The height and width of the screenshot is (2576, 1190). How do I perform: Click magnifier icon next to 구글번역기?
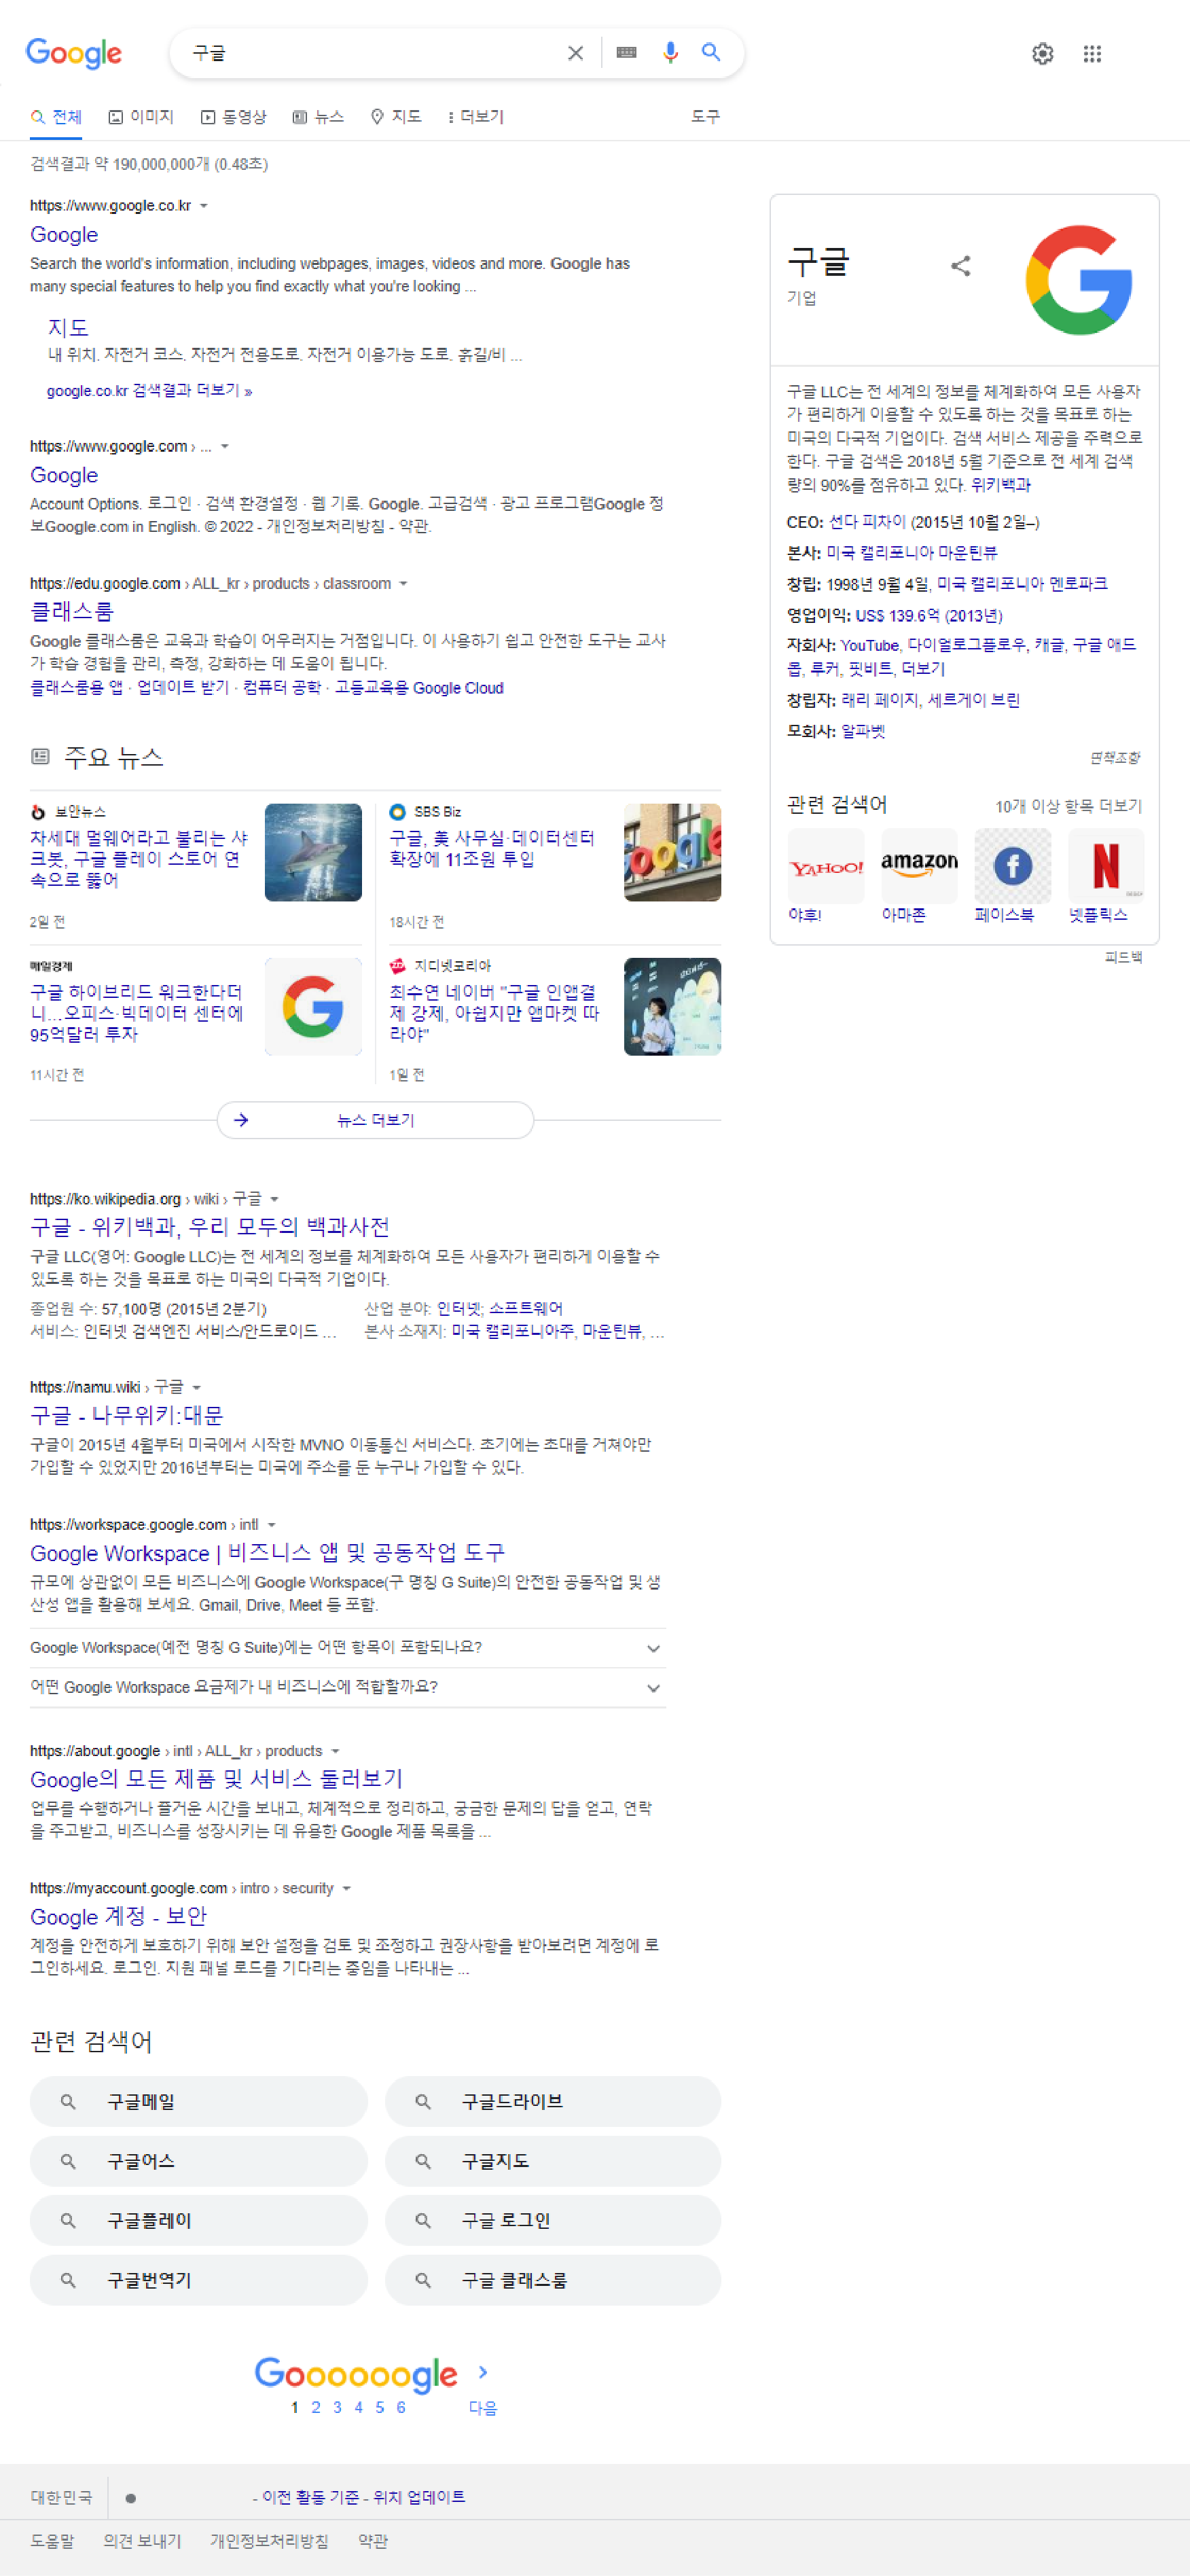[x=68, y=2281]
